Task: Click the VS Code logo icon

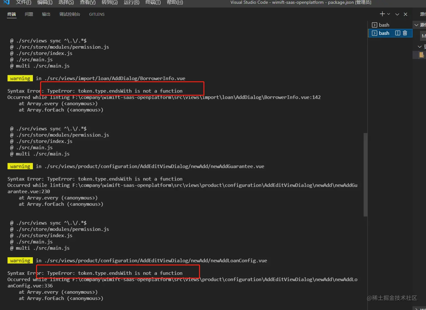Action: (x=6, y=2)
